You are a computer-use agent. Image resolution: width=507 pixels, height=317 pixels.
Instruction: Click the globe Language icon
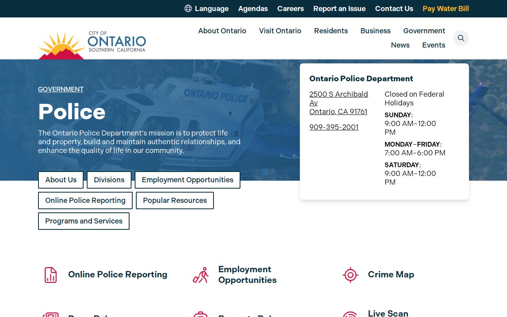[188, 8]
